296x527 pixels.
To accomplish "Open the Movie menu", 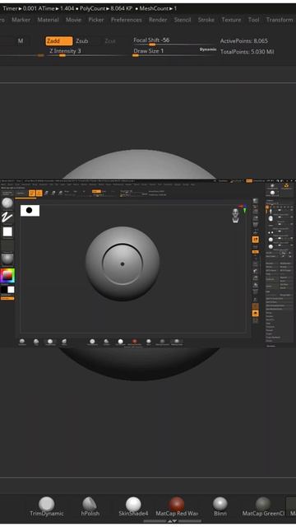I will (73, 20).
